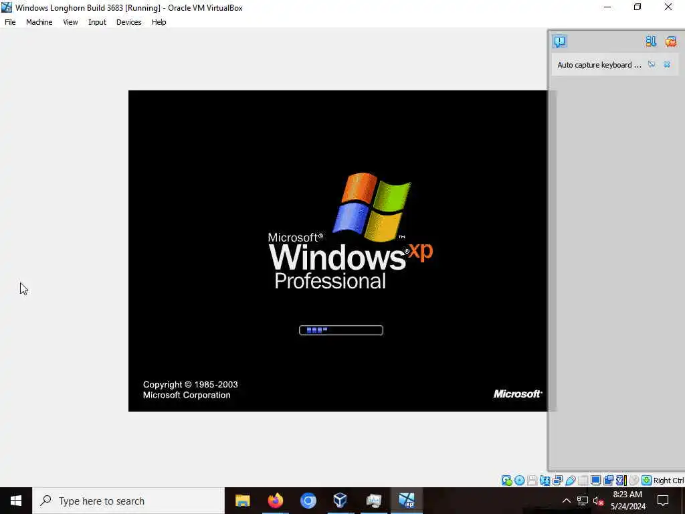Click the keep-finished-progresses sort icon in notification panel

(x=651, y=41)
